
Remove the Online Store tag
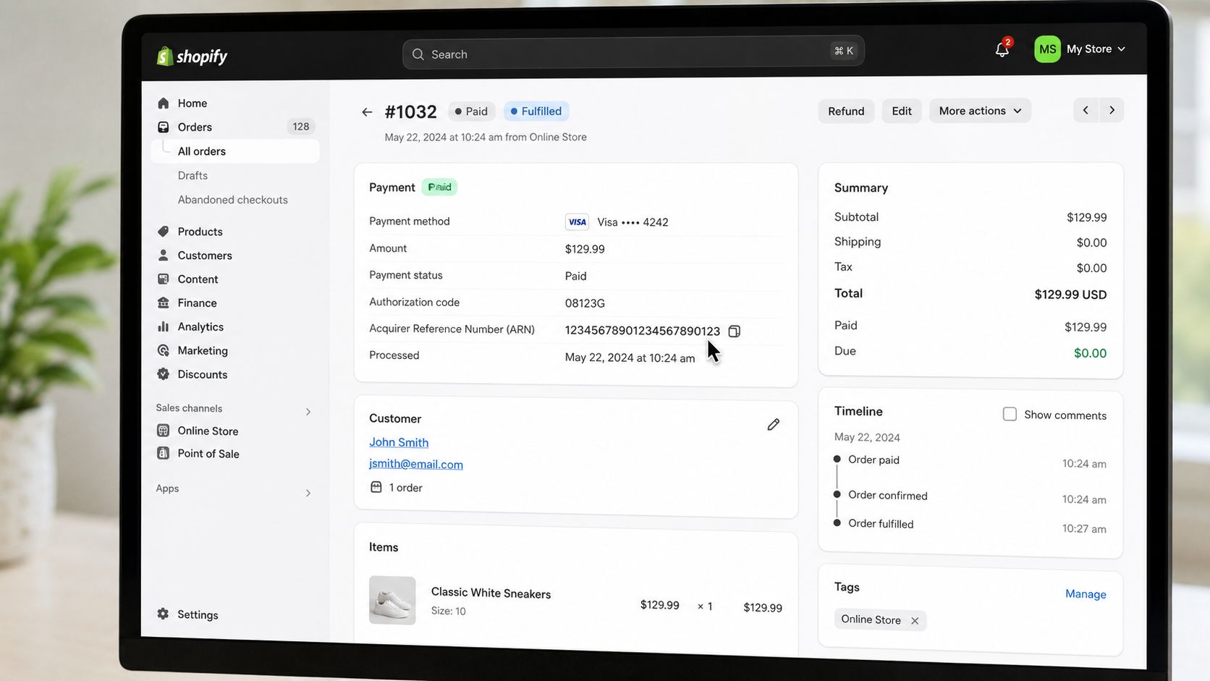point(915,620)
